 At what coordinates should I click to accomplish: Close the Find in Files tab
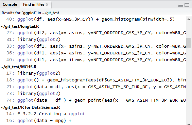coord(47,5)
